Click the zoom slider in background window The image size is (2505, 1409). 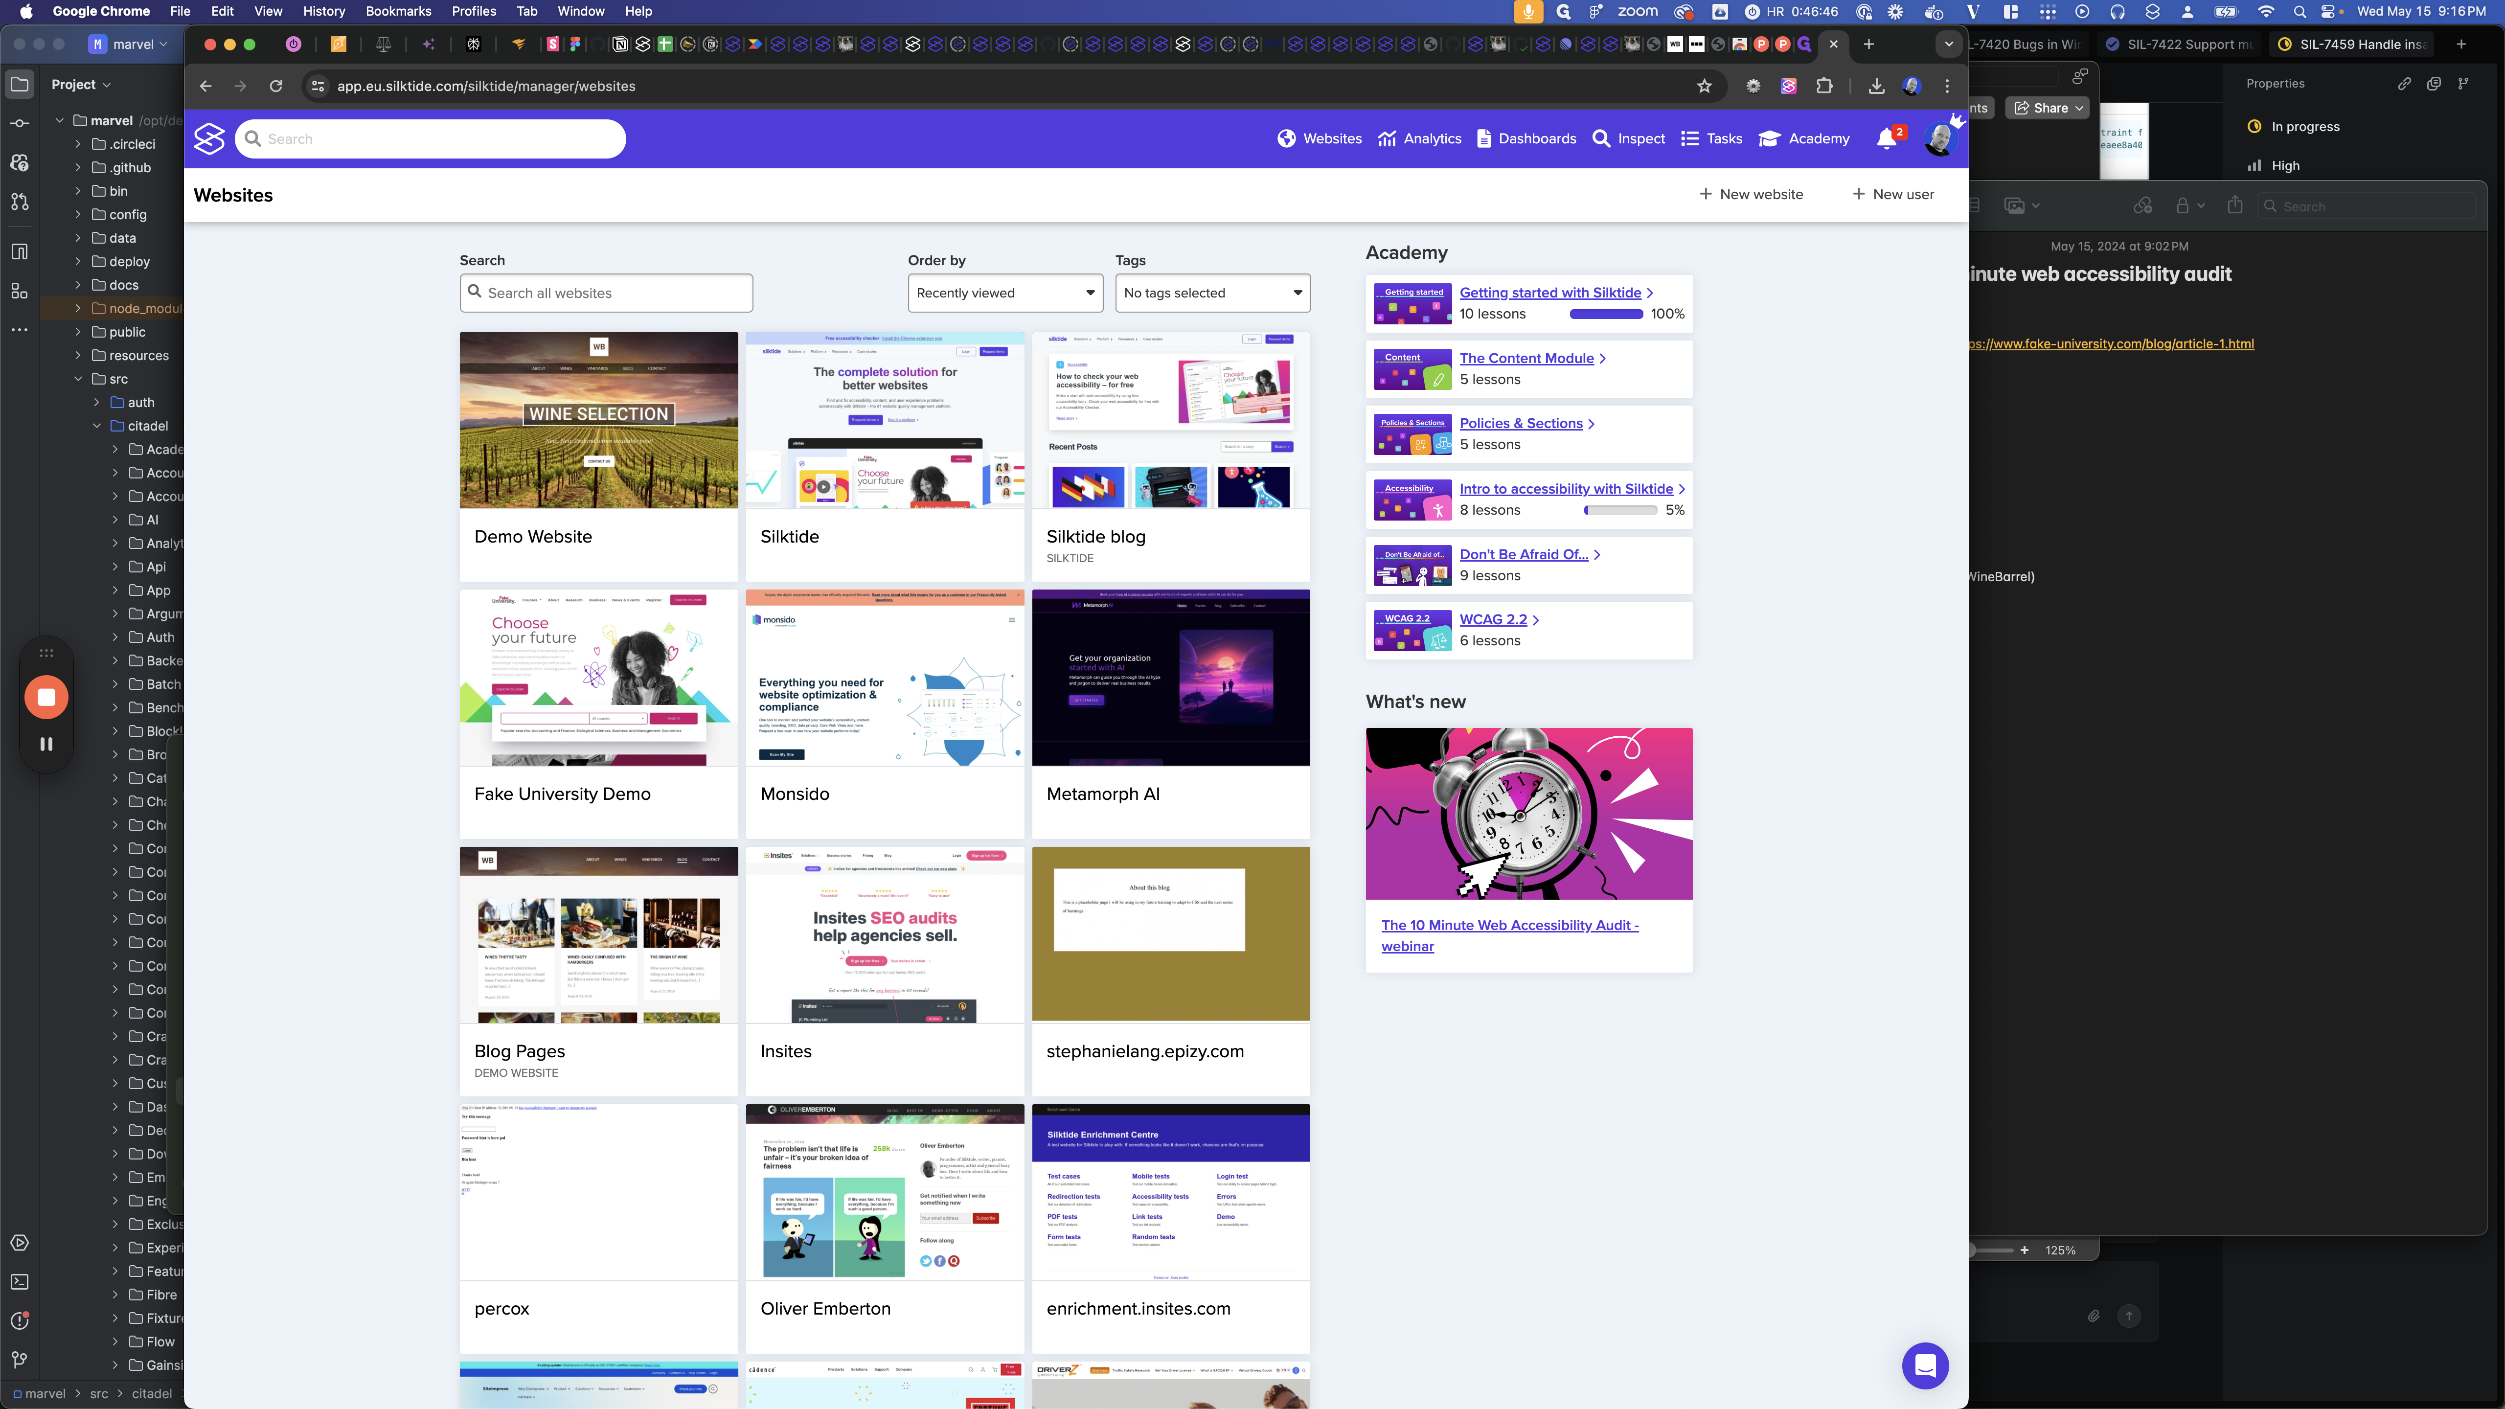pos(1992,1250)
